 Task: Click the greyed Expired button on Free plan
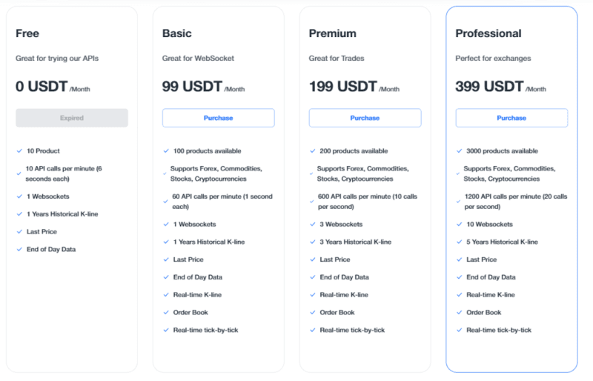(72, 118)
